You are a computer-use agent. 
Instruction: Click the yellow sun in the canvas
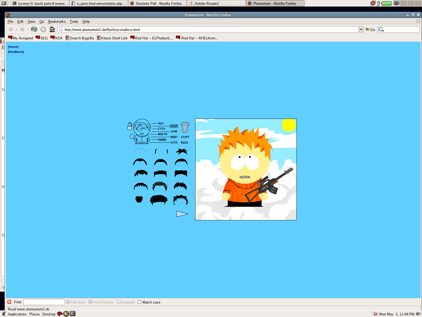[x=289, y=125]
